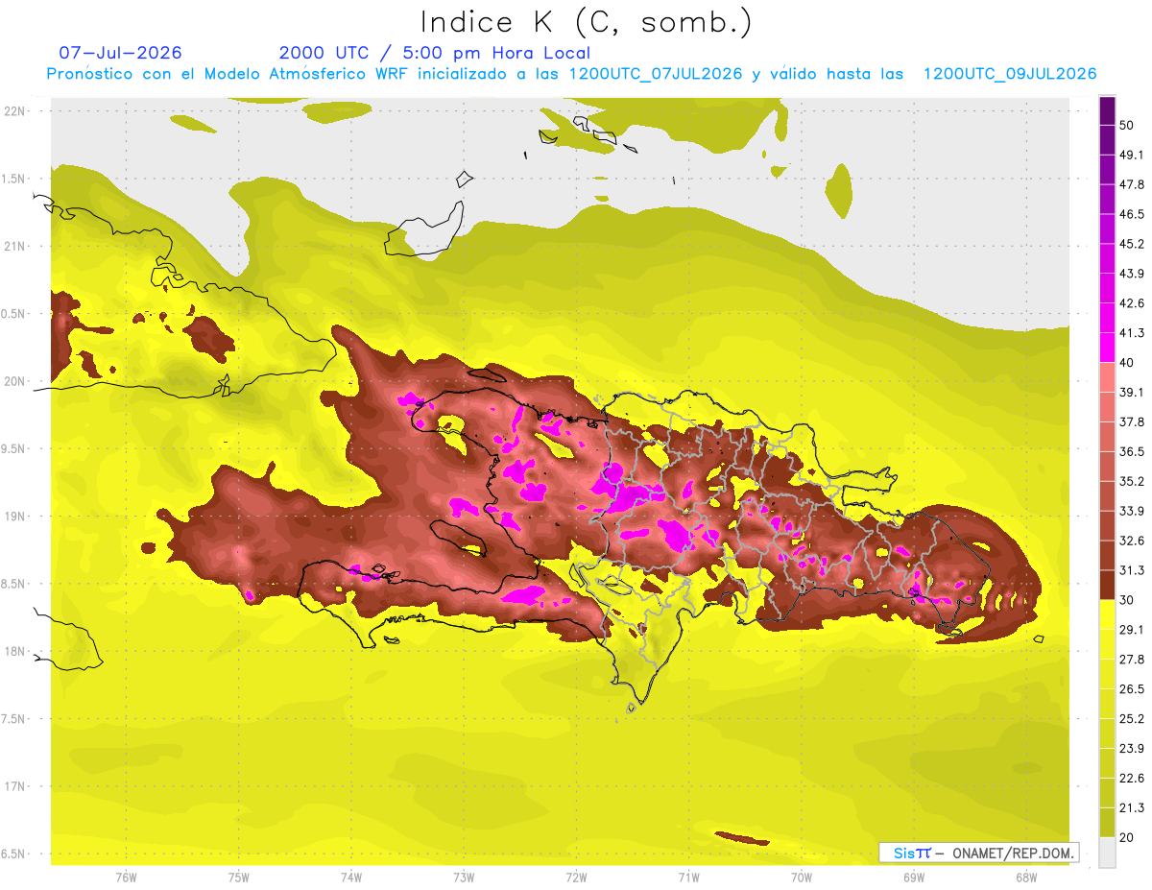
Task: Click the "20" color scale value
Action: click(1127, 837)
